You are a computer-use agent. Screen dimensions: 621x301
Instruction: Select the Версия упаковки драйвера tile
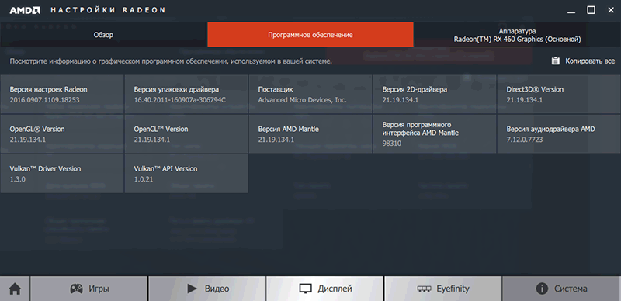[x=186, y=95]
